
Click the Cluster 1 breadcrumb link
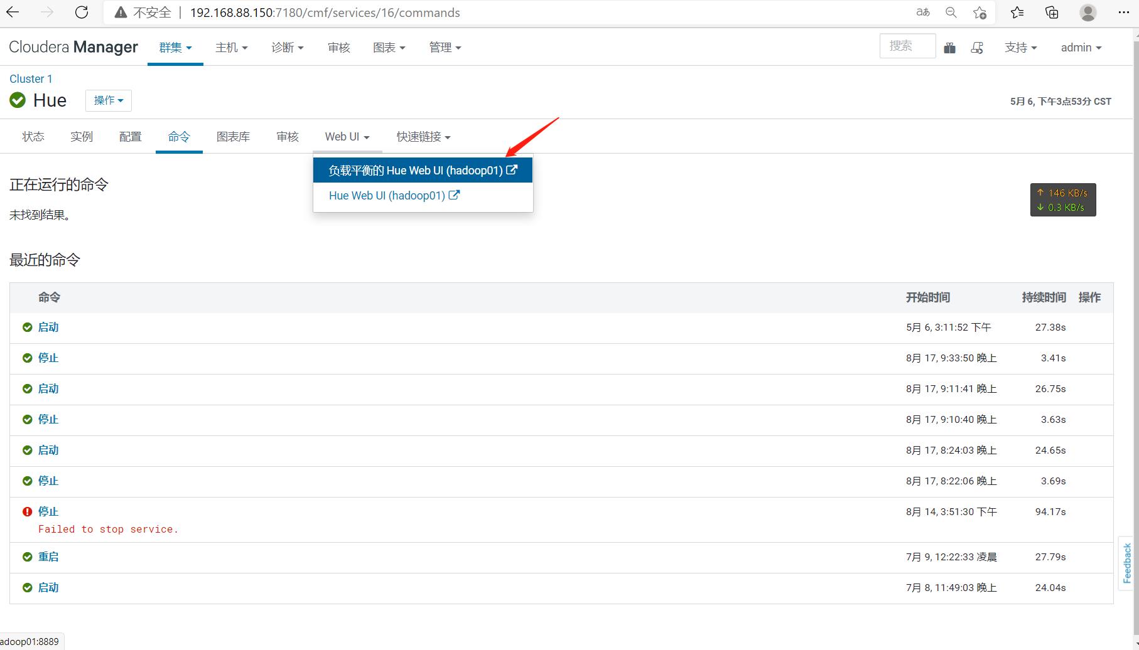click(31, 79)
